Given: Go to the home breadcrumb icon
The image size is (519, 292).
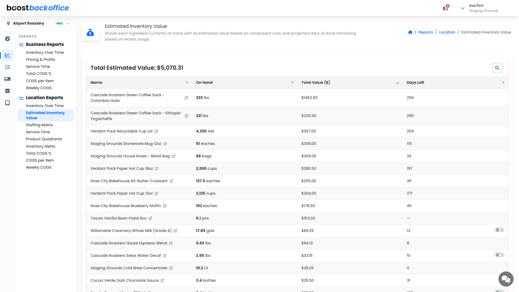Looking at the screenshot, I should (x=410, y=32).
